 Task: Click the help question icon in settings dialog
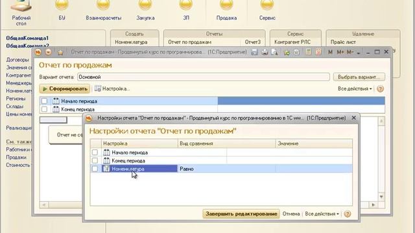tap(348, 214)
